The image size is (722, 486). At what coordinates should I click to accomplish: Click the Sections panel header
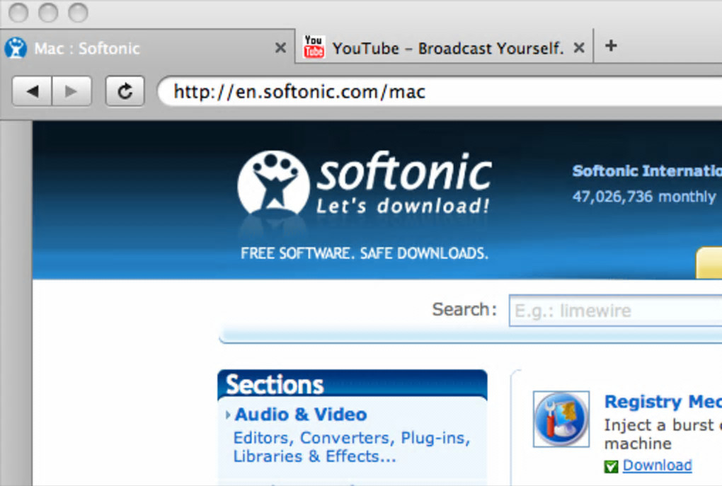[353, 383]
